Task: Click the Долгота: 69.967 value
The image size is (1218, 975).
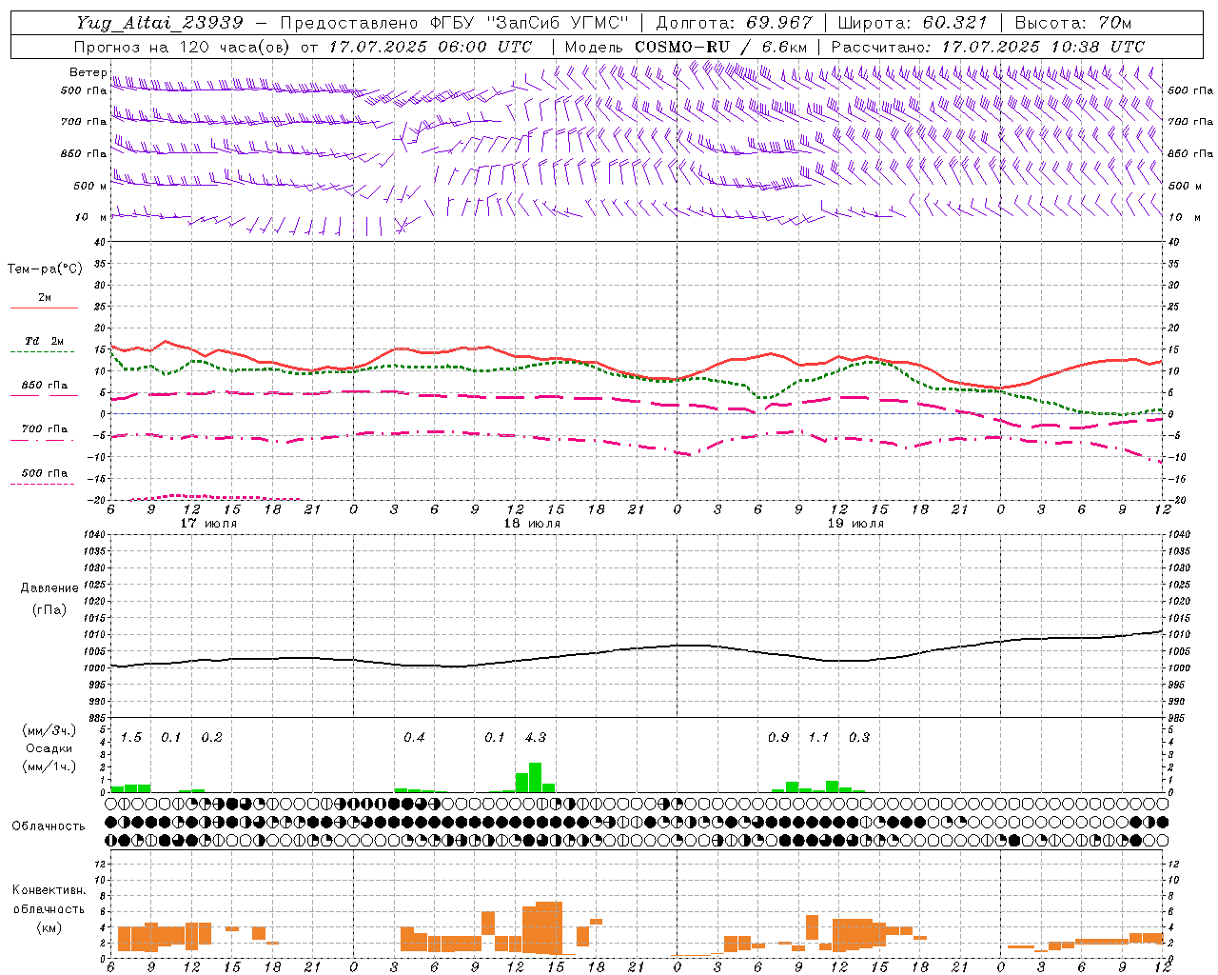Action: tap(734, 23)
